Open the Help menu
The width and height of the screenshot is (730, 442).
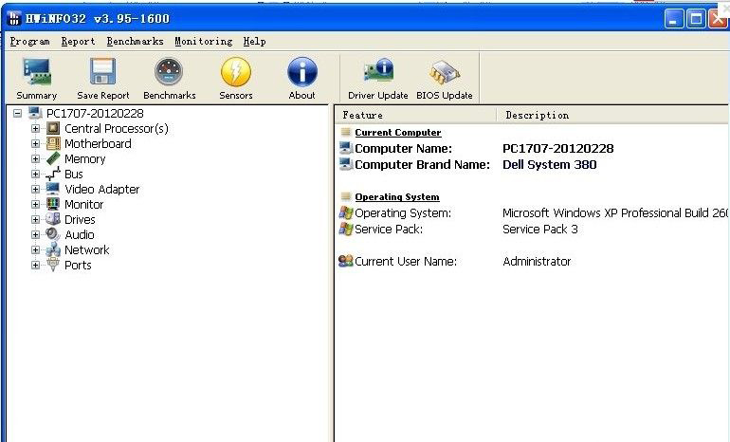click(255, 42)
